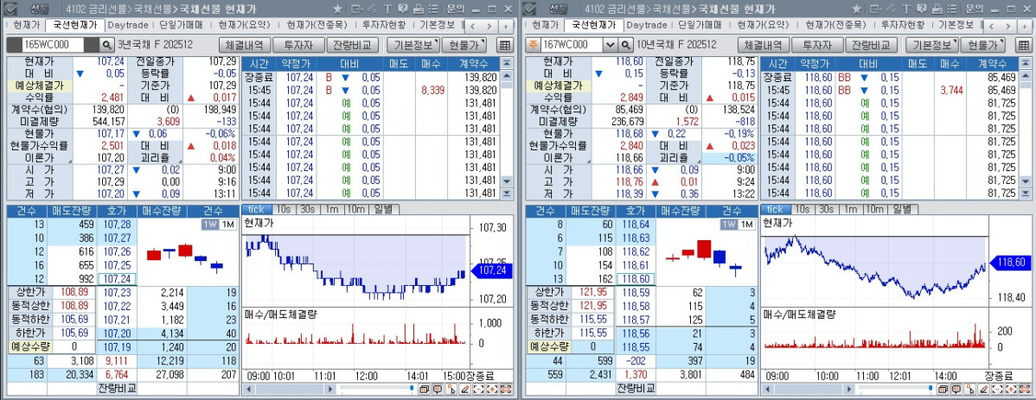Open grid layout icon in left window toolbar
Image resolution: width=1036 pixels, height=400 pixels.
click(505, 46)
